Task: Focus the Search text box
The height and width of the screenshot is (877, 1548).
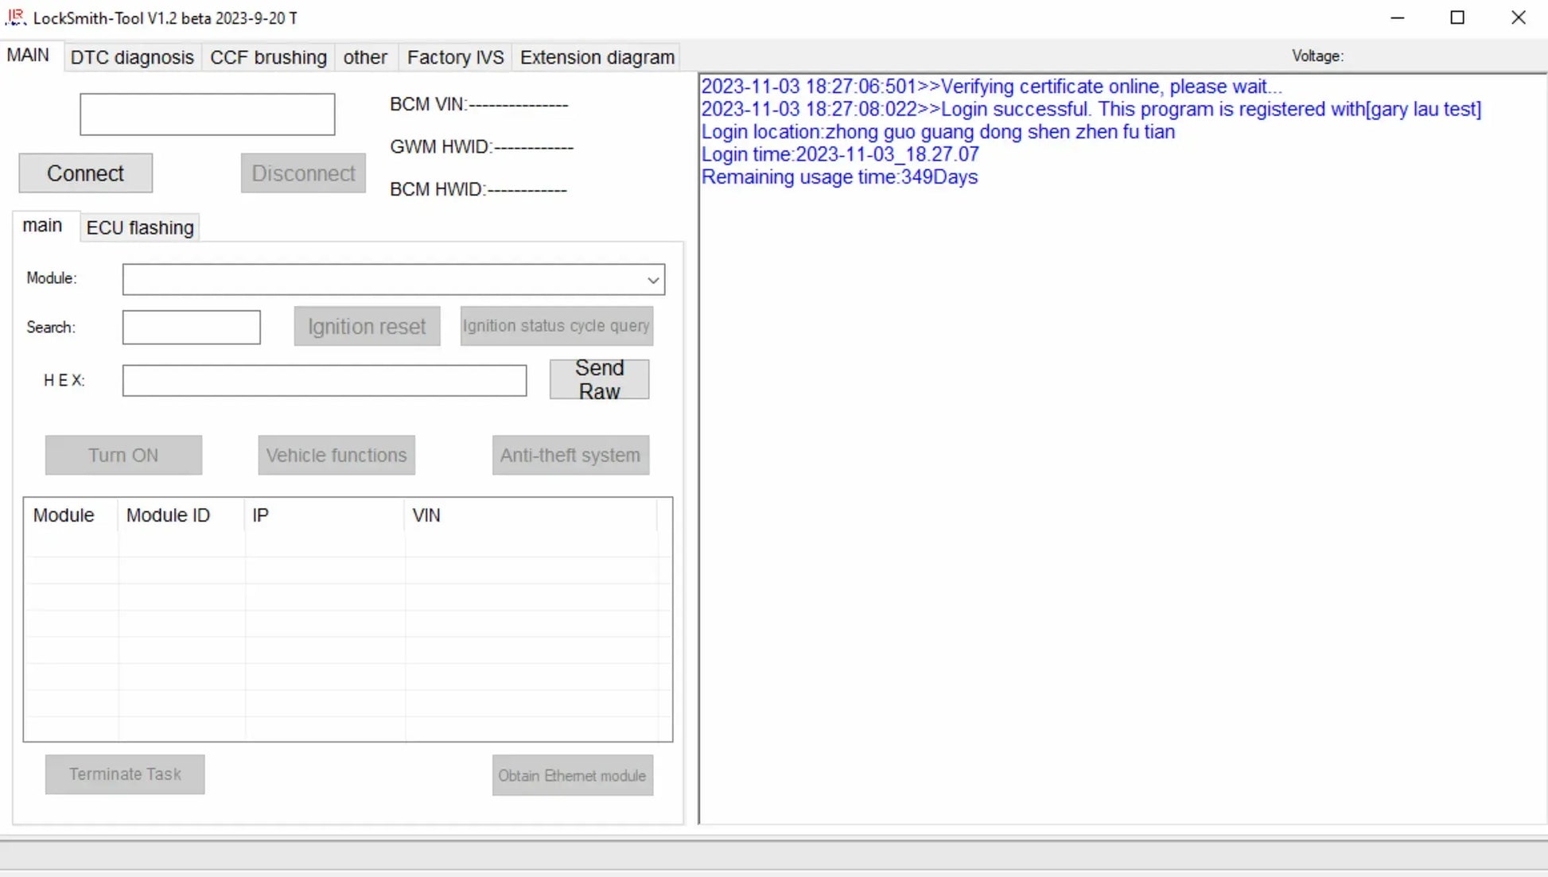Action: [191, 327]
